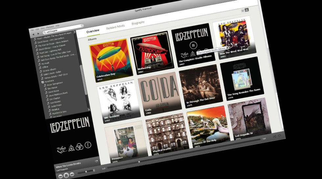Viewport: 322px width, 179px height.
Task: Go back with the left navigation arrow
Action: tap(34, 34)
